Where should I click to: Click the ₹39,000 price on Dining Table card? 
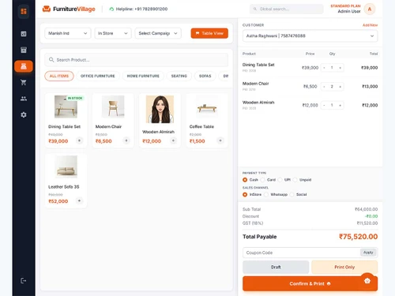pyautogui.click(x=58, y=141)
